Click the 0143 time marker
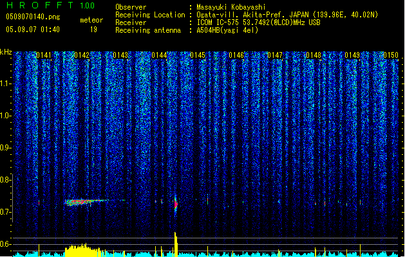This screenshot has width=405, height=257. click(120, 55)
